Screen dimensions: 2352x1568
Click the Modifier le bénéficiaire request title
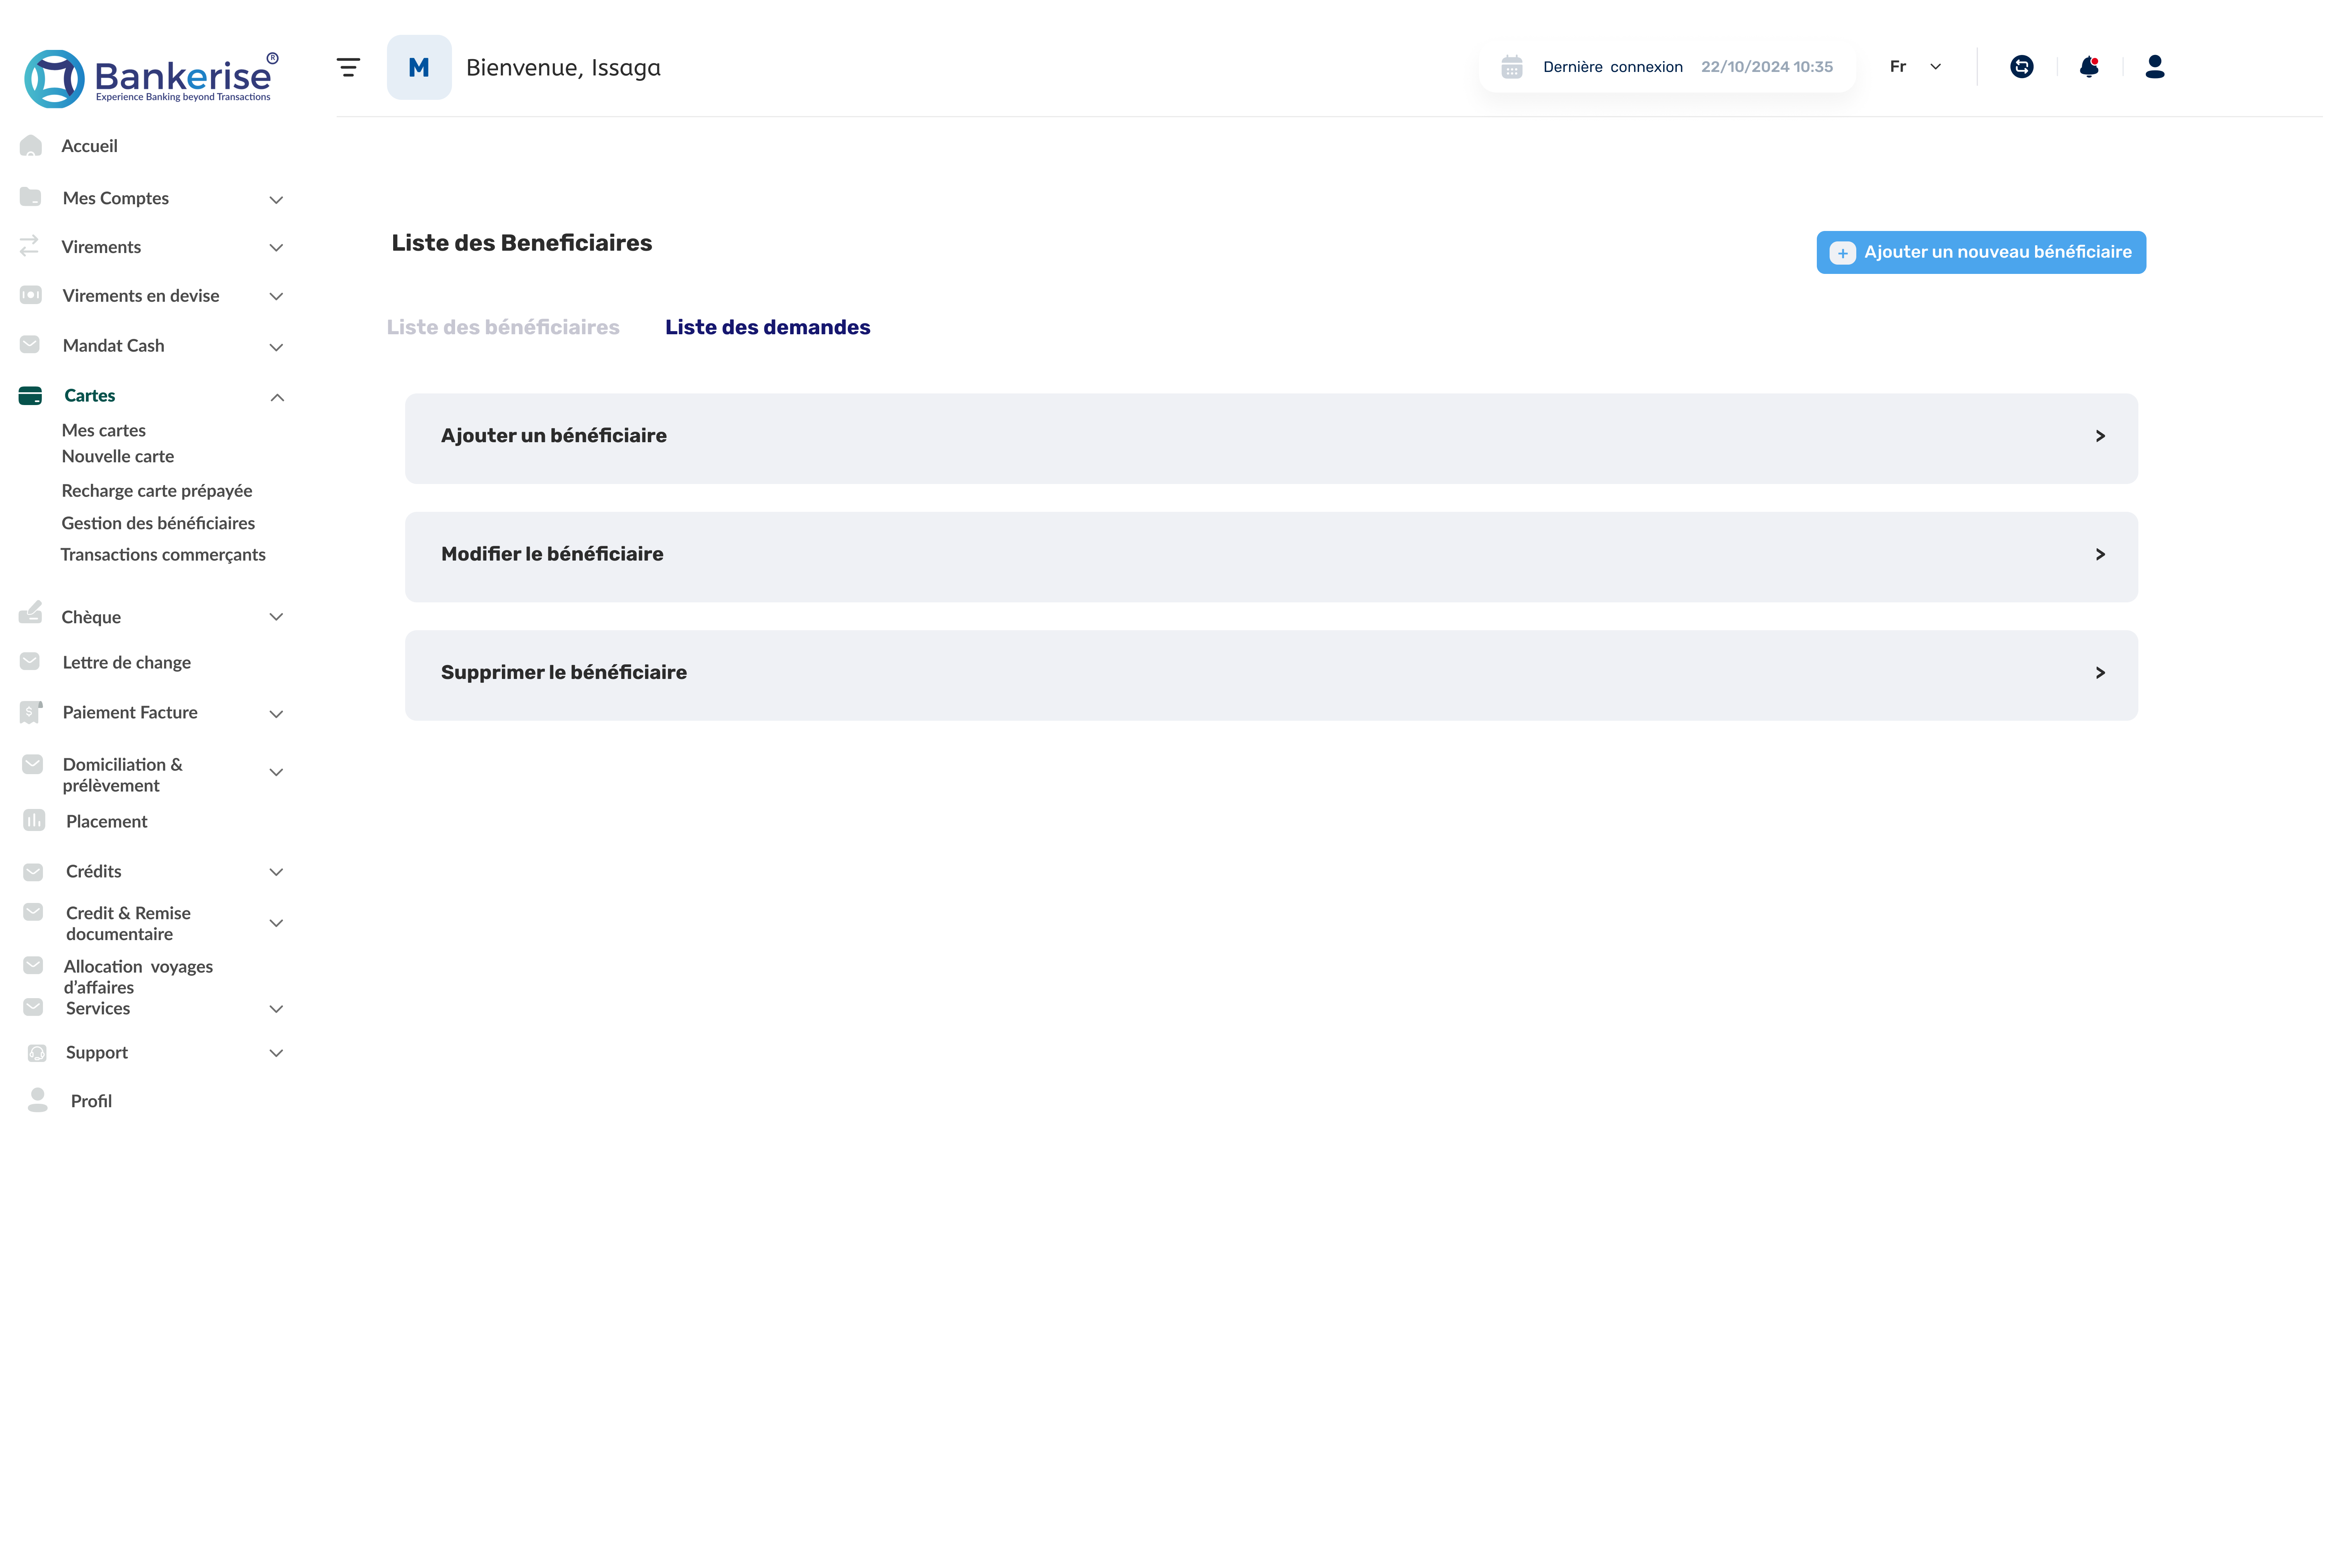click(x=552, y=554)
